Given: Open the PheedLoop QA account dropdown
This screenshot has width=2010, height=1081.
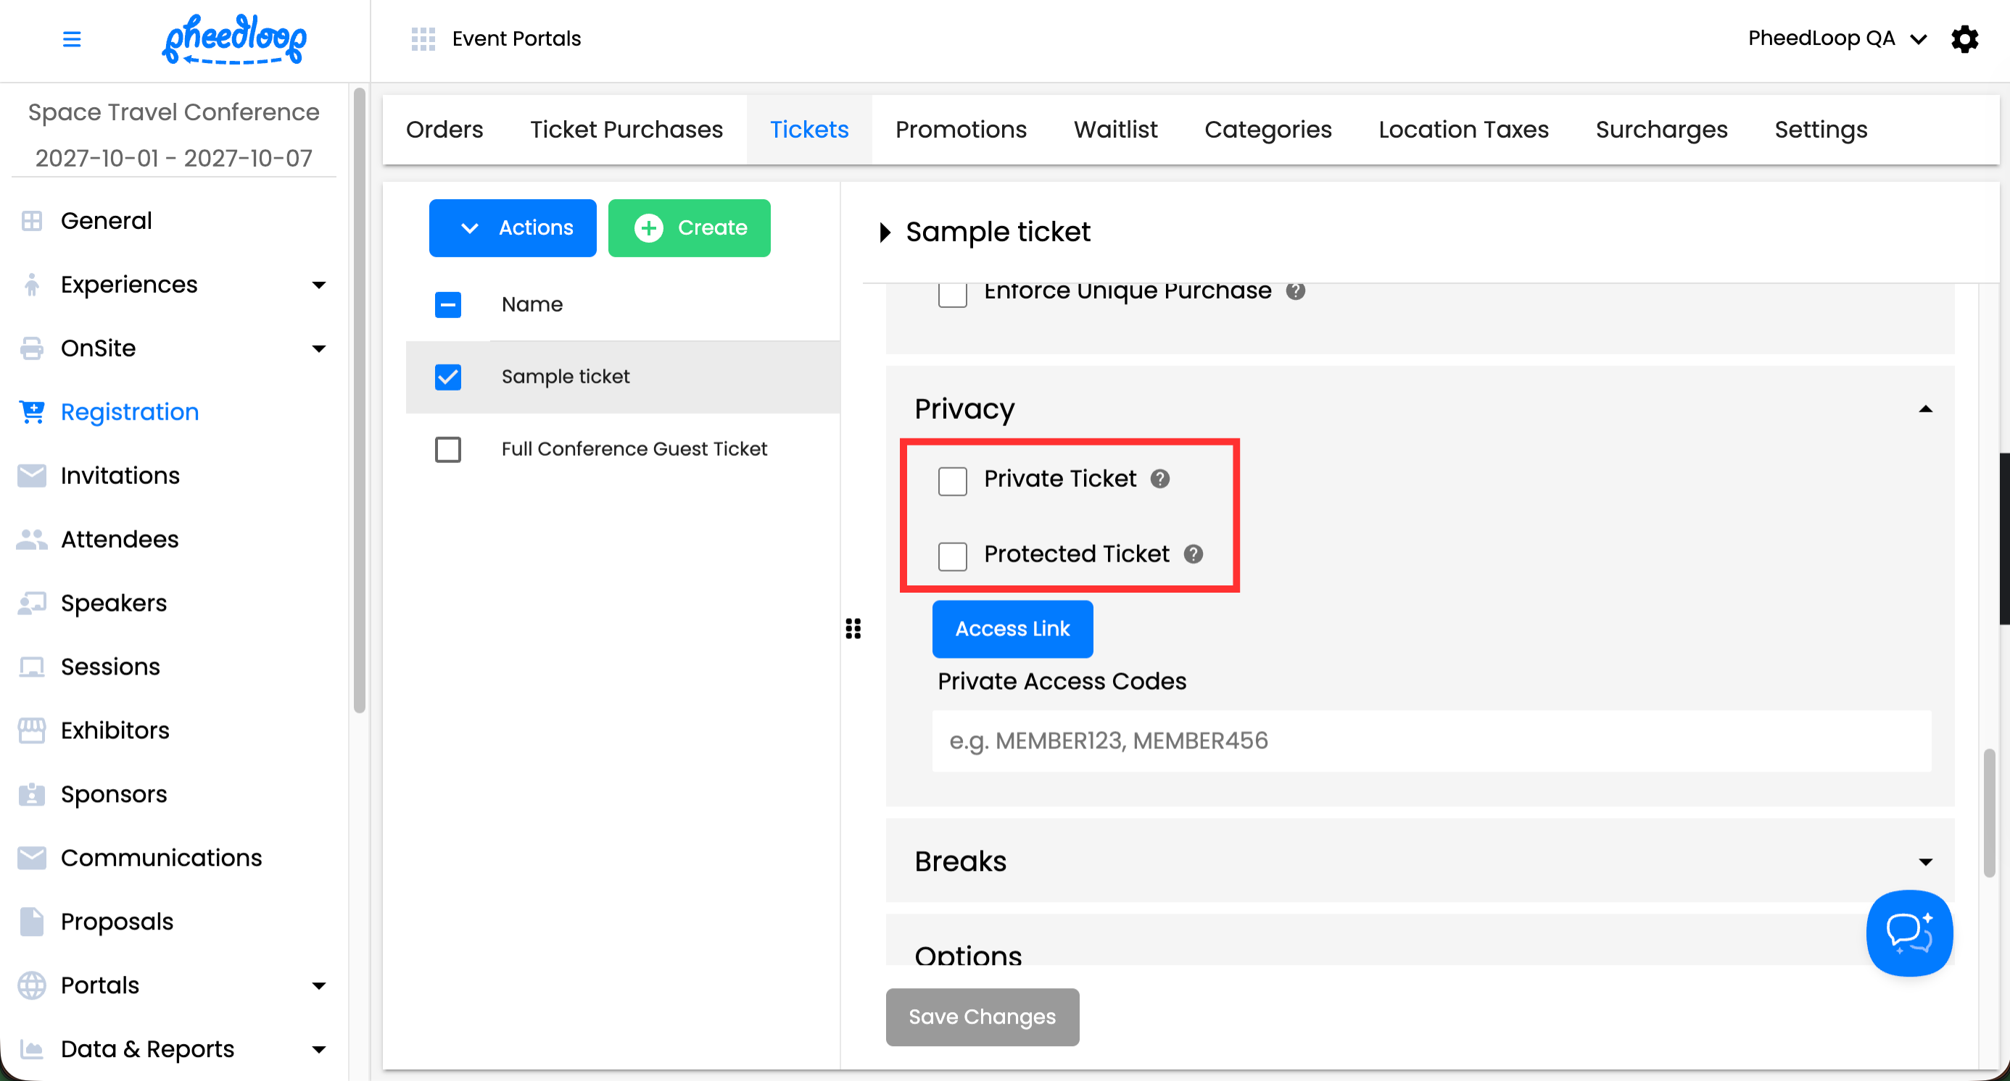Looking at the screenshot, I should (1836, 38).
